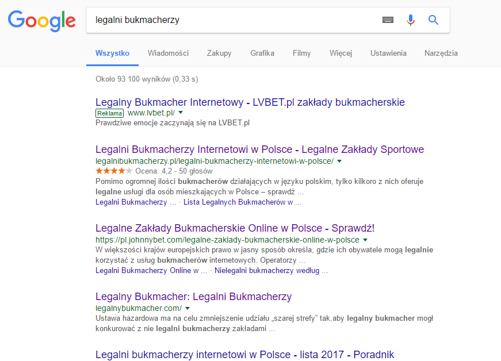
Task: Click 'Ocena: 4,2 - 50 głosów' text
Action: click(x=174, y=171)
